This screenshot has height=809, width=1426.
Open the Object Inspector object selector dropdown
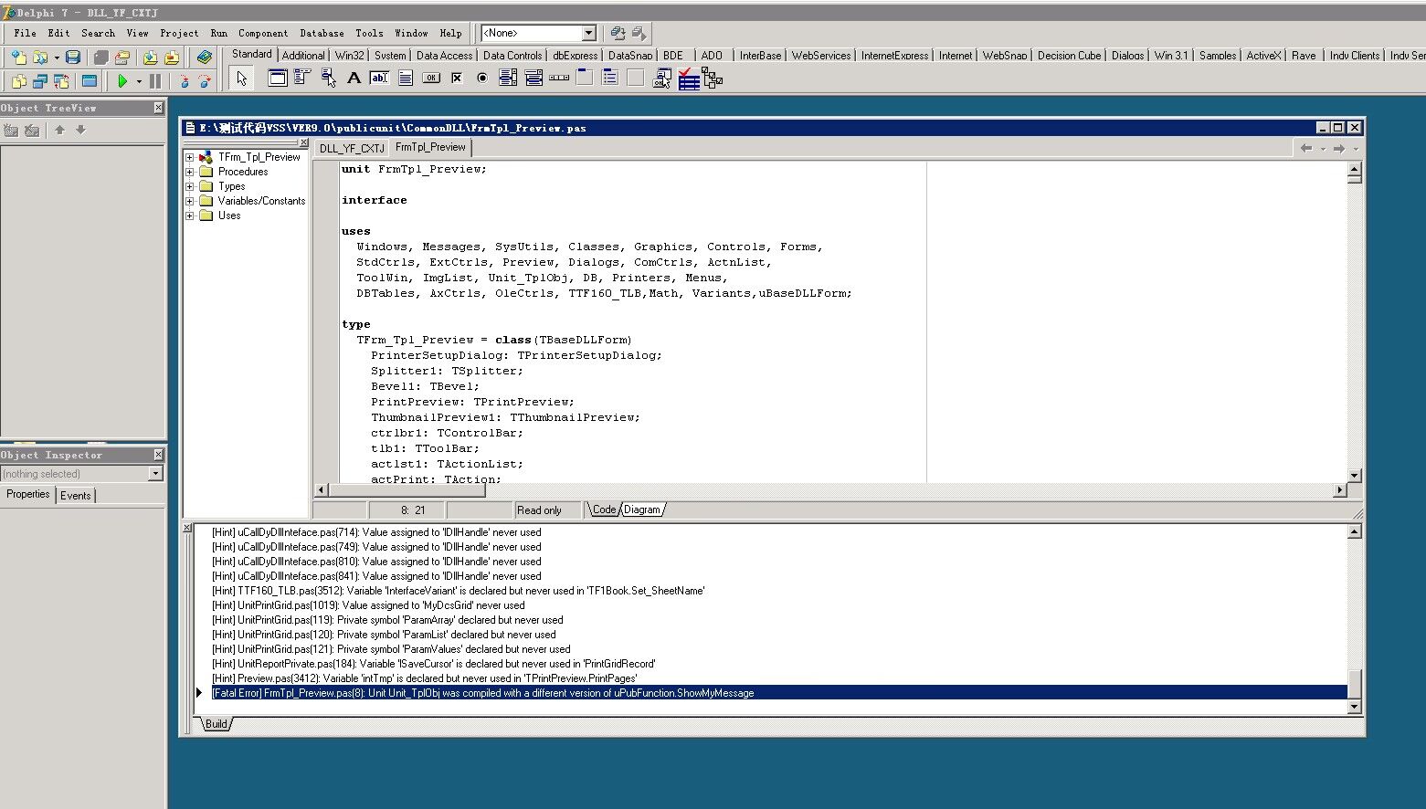click(155, 474)
